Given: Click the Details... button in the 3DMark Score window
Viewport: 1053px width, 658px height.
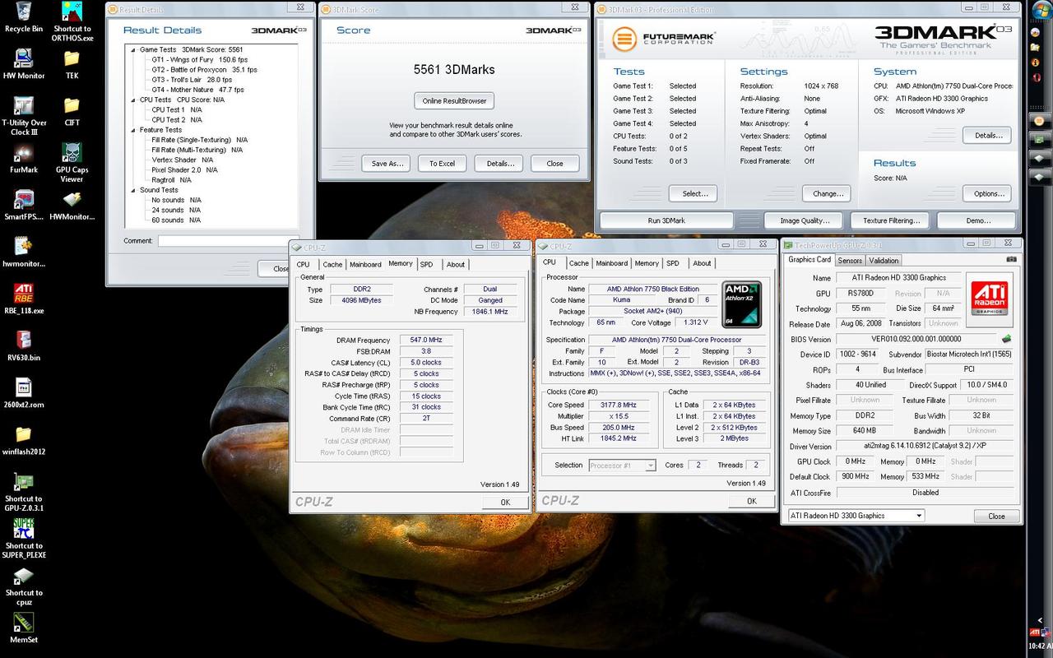Looking at the screenshot, I should 499,163.
